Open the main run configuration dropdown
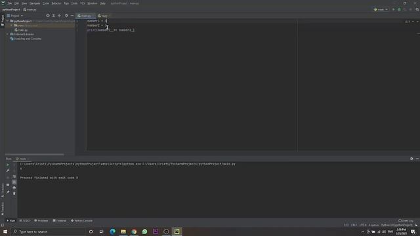Image resolution: width=420 pixels, height=236 pixels. pyautogui.click(x=381, y=9)
